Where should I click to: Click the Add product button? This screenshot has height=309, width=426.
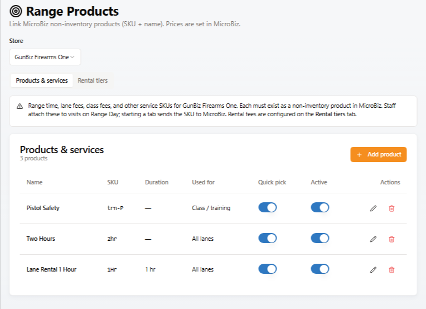tap(379, 155)
